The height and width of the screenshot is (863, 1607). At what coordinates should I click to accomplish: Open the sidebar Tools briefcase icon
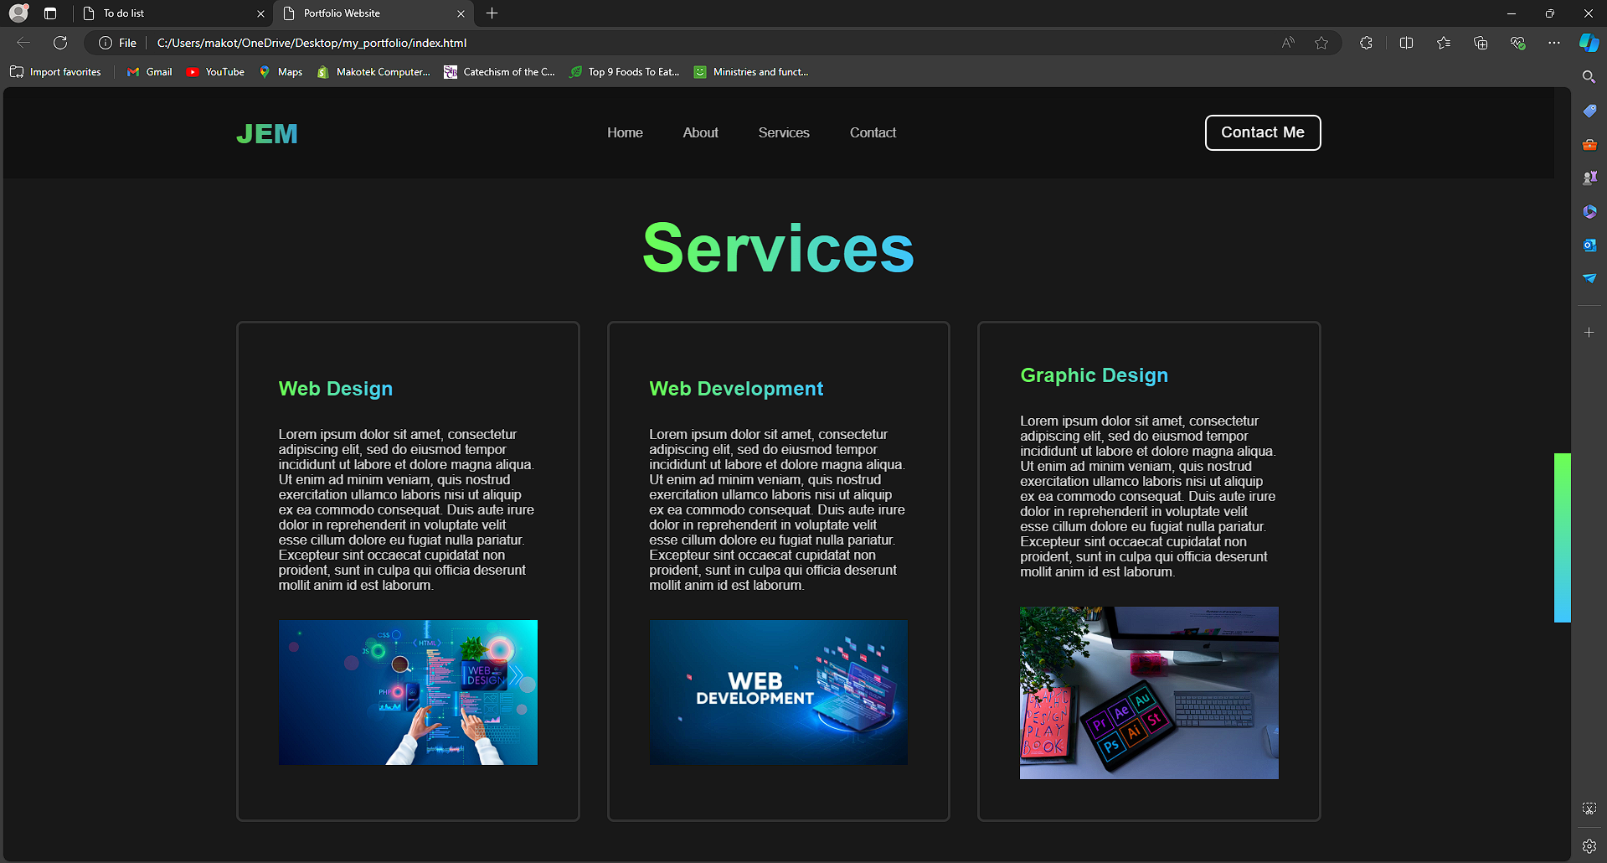pos(1589,144)
